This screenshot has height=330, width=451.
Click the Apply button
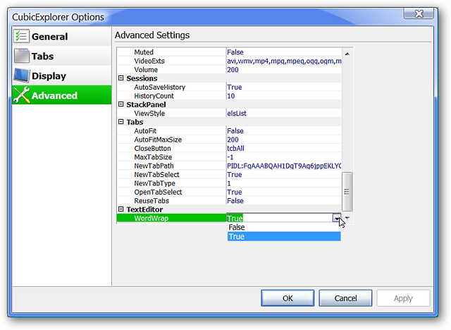pos(403,298)
